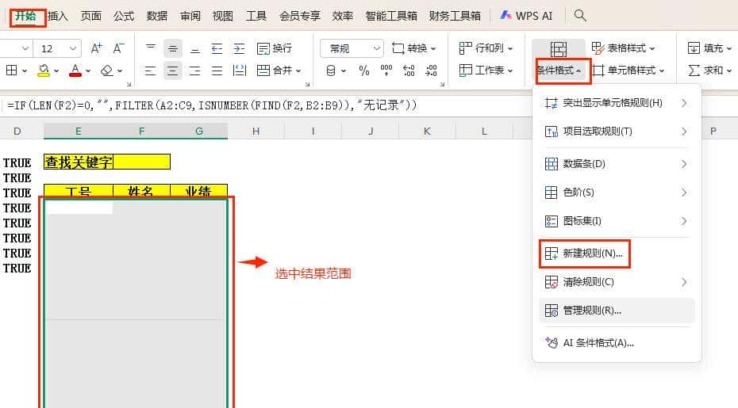
Task: Apply percent style format
Action: tap(363, 71)
